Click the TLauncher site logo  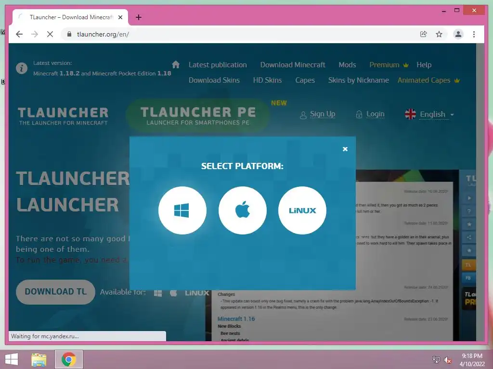[x=63, y=116]
